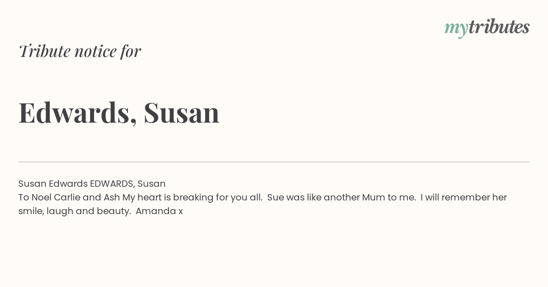Click the "Amanda x" signature
548x287 pixels.
pyautogui.click(x=159, y=211)
